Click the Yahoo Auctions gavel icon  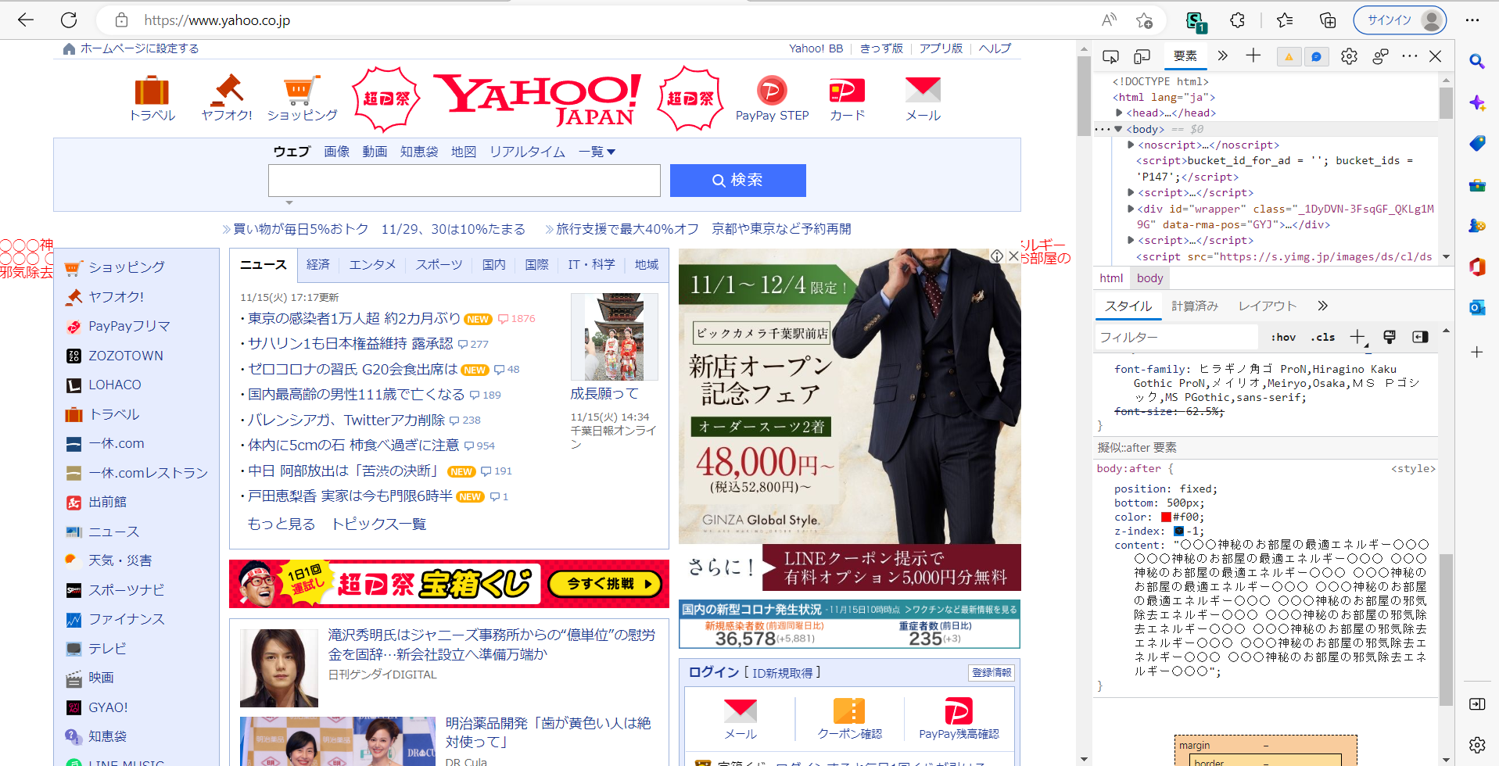point(227,91)
